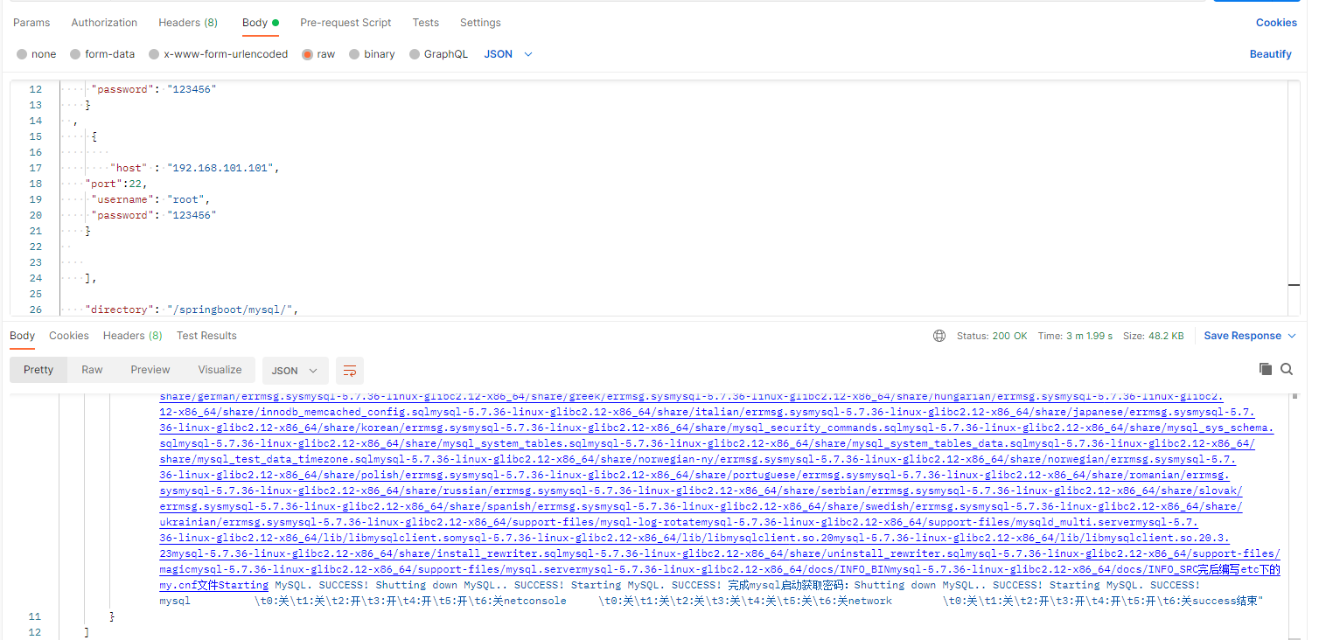The width and height of the screenshot is (1319, 640).
Task: Click the host value "192.168.101.101"
Action: 222,168
